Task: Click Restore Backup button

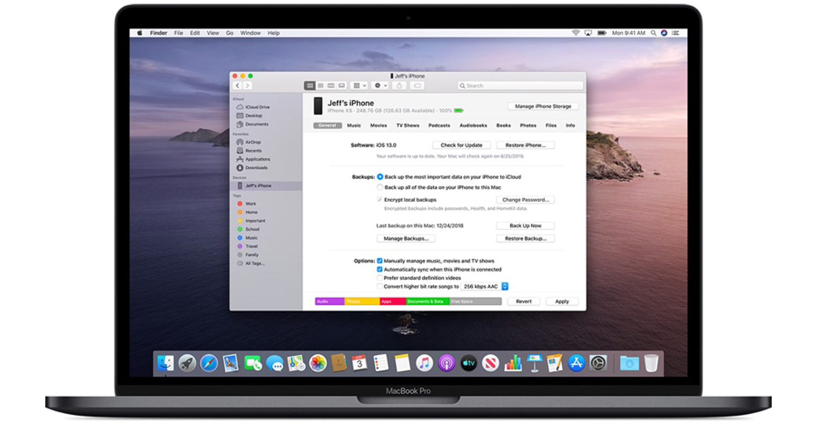Action: coord(525,239)
